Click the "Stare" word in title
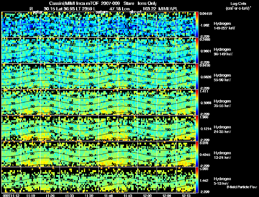This screenshot has width=259, height=197. [x=129, y=4]
